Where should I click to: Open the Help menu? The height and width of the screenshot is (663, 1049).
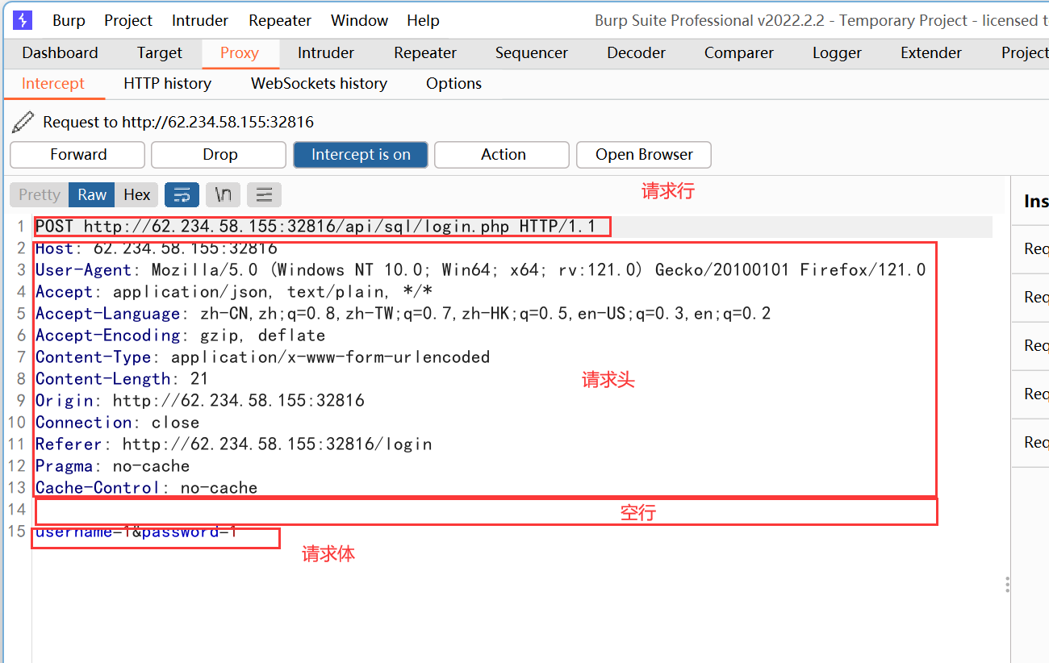tap(423, 20)
